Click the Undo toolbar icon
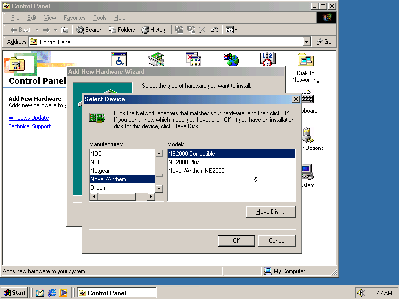 (x=213, y=30)
